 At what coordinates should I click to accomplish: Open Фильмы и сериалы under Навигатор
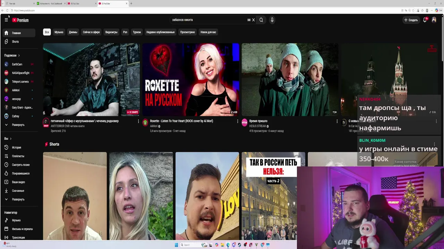tap(19, 229)
